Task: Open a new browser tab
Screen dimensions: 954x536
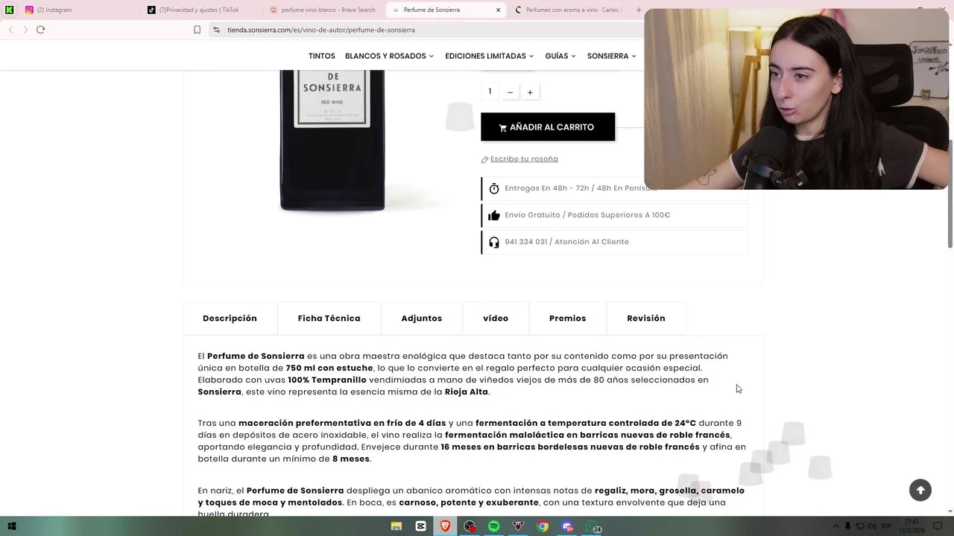Action: pyautogui.click(x=638, y=10)
